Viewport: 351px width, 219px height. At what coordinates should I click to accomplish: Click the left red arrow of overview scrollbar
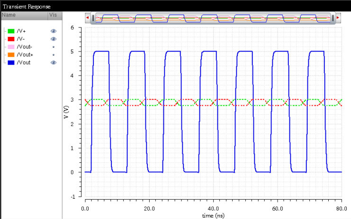pos(88,17)
